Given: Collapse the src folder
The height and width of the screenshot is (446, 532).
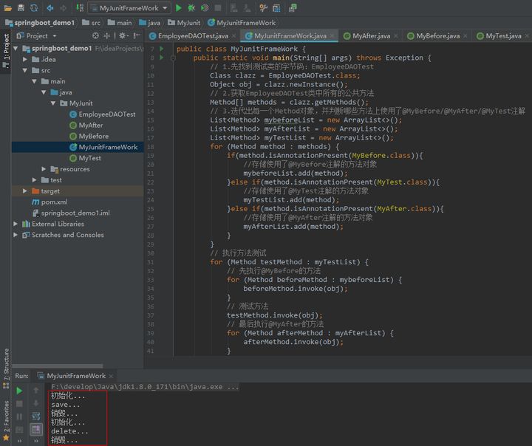Looking at the screenshot, I should pos(25,70).
